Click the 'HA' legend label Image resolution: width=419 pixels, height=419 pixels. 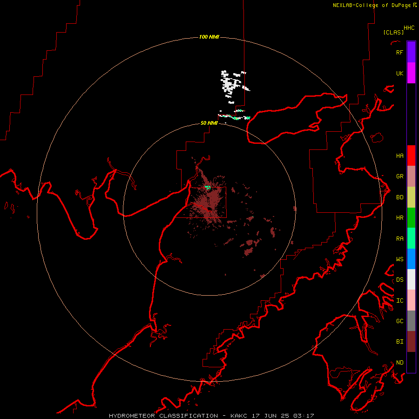(x=399, y=156)
